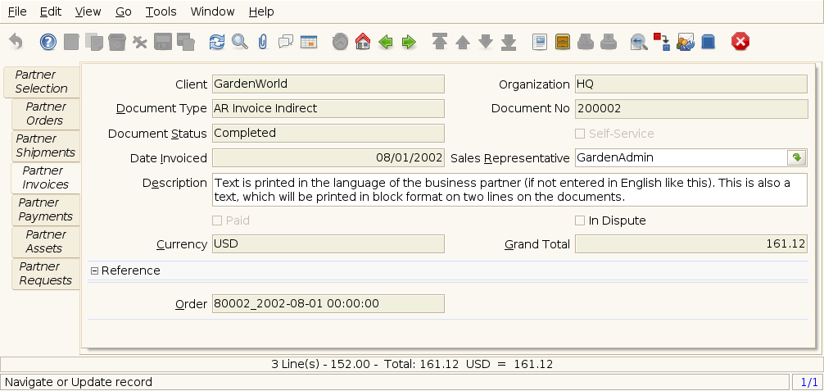Viewport: 824px width, 391px height.
Task: Open the Chat speech bubbles icon
Action: point(286,42)
